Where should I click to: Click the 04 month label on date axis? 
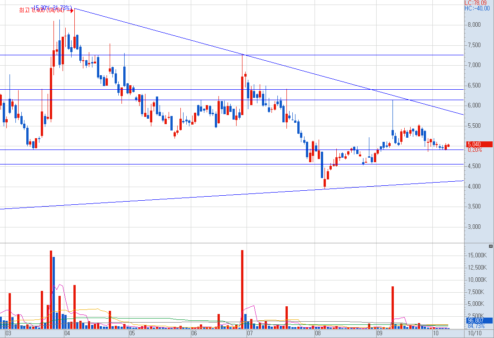[67, 333]
